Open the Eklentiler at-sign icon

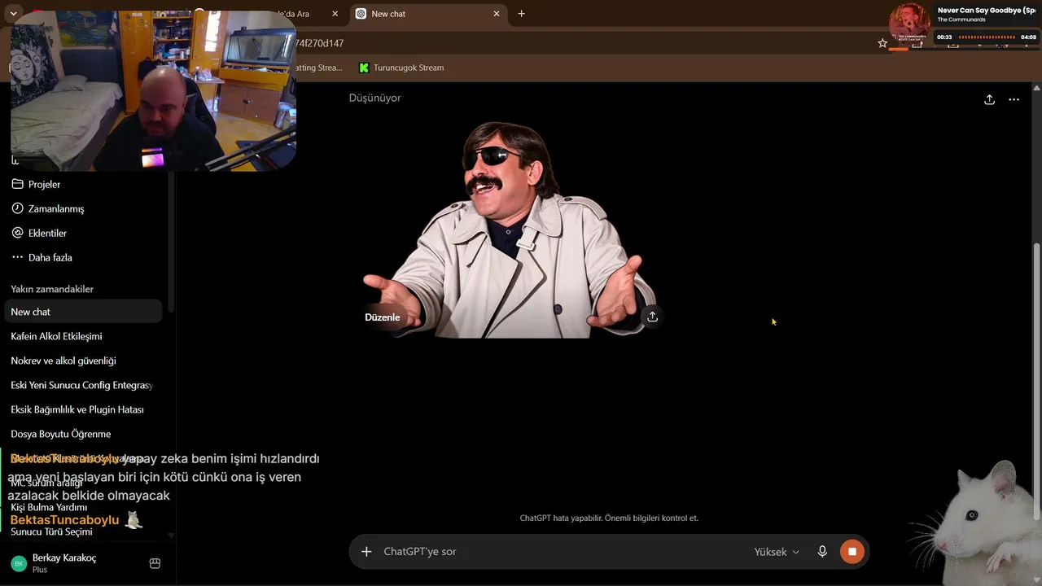tap(17, 233)
